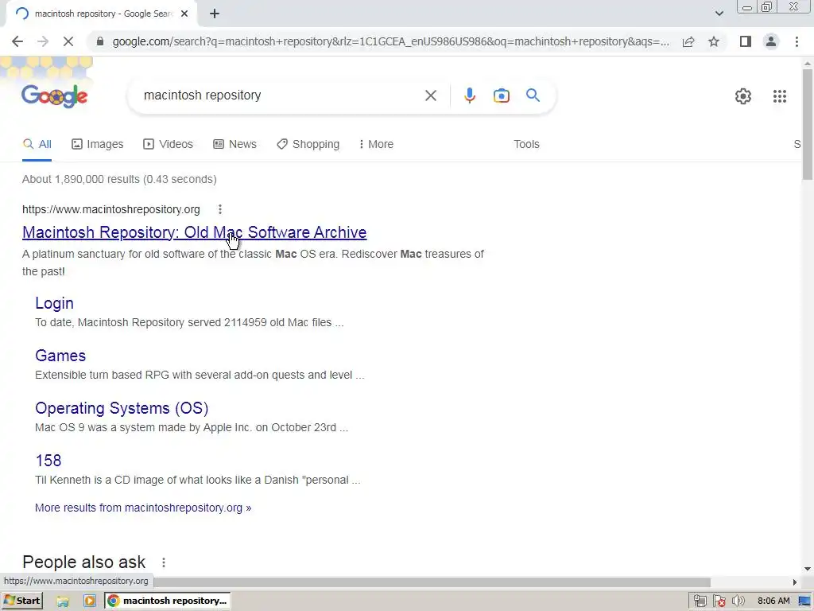Click the network tray icon
Image resolution: width=814 pixels, height=611 pixels.
pyautogui.click(x=700, y=601)
